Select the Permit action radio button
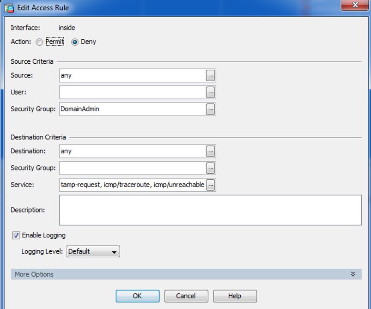 click(39, 42)
